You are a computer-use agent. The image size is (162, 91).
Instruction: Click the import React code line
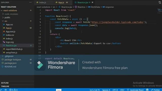[x=60, y=10]
